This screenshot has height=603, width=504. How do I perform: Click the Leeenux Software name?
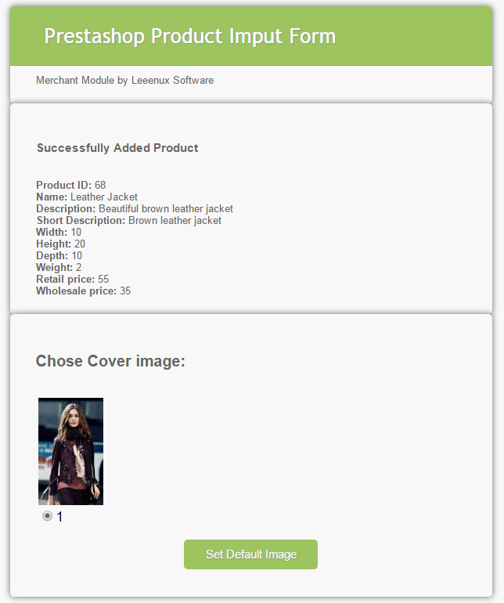click(173, 81)
